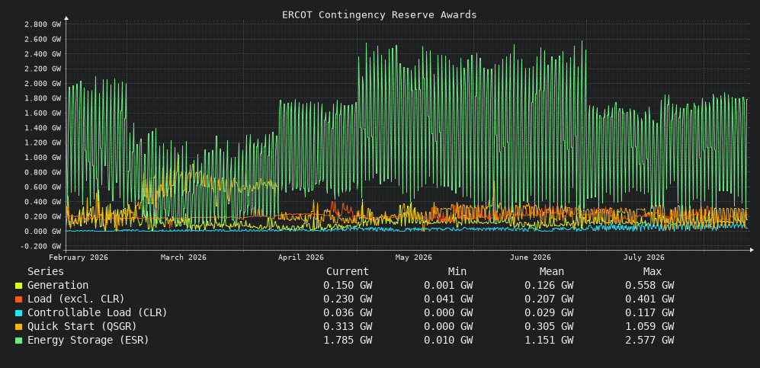Click the April 2026 x-axis label

(300, 257)
